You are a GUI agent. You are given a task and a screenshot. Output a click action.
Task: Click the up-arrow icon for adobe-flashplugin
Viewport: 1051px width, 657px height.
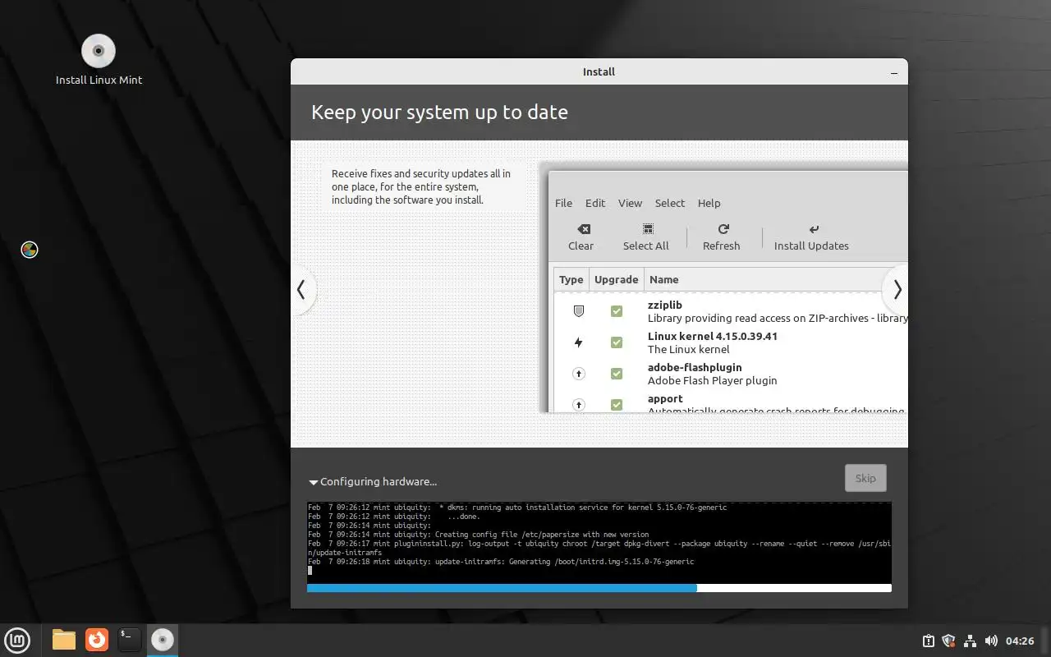[578, 374]
